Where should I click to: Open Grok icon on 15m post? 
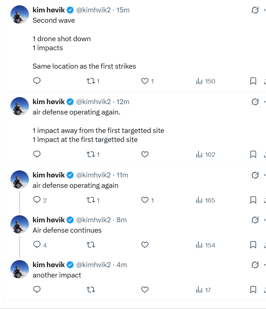click(255, 10)
